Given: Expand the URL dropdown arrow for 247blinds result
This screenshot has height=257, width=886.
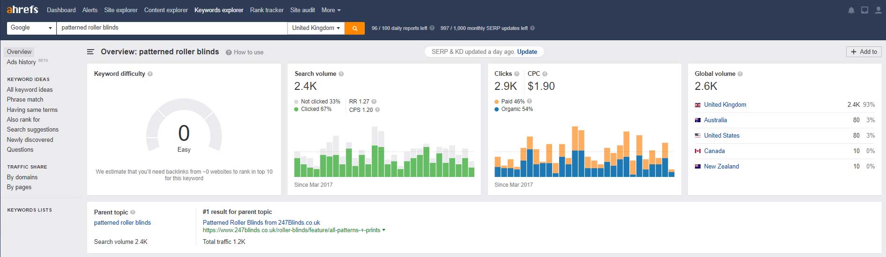Looking at the screenshot, I should tap(384, 230).
